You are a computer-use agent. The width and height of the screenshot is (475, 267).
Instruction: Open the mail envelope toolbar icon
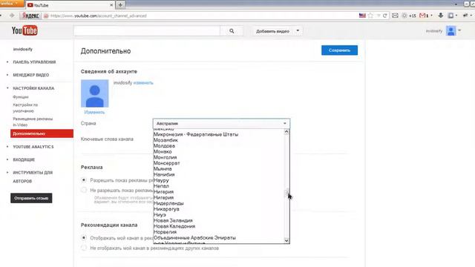(x=395, y=16)
